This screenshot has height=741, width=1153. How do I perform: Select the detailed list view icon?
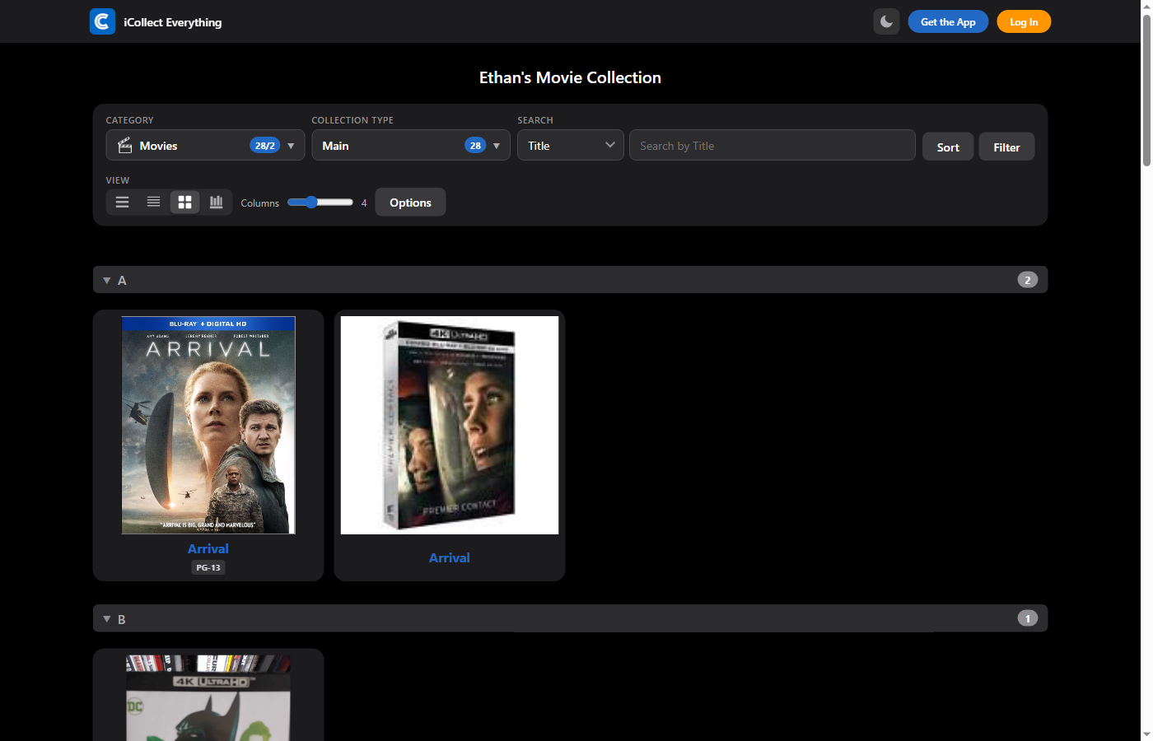[x=153, y=202]
